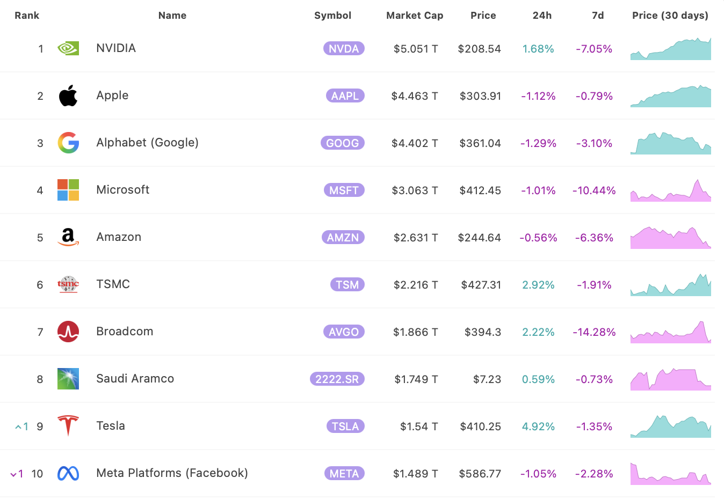Sort by the 24h change header
Viewport: 724px width, 500px height.
542,16
